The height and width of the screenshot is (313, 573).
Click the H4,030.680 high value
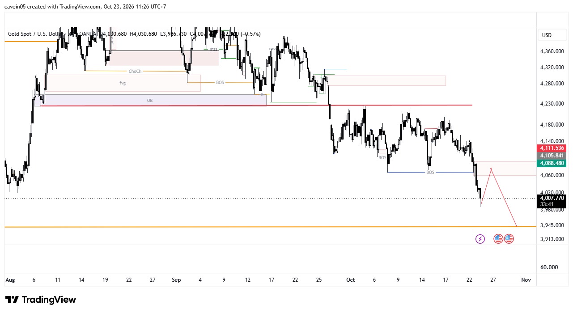pyautogui.click(x=143, y=34)
